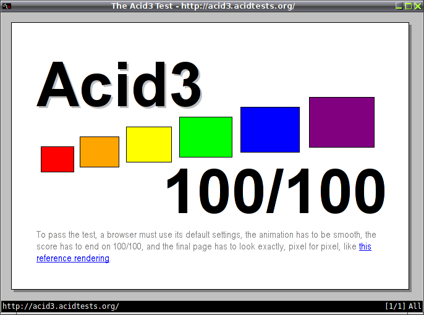424x315 pixels.
Task: Click the paragraph starting 'To pass the test'
Action: click(206, 246)
